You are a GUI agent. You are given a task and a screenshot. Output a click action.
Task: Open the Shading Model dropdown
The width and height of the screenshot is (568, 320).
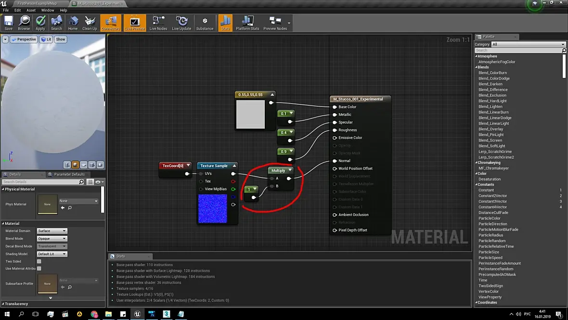pyautogui.click(x=52, y=254)
